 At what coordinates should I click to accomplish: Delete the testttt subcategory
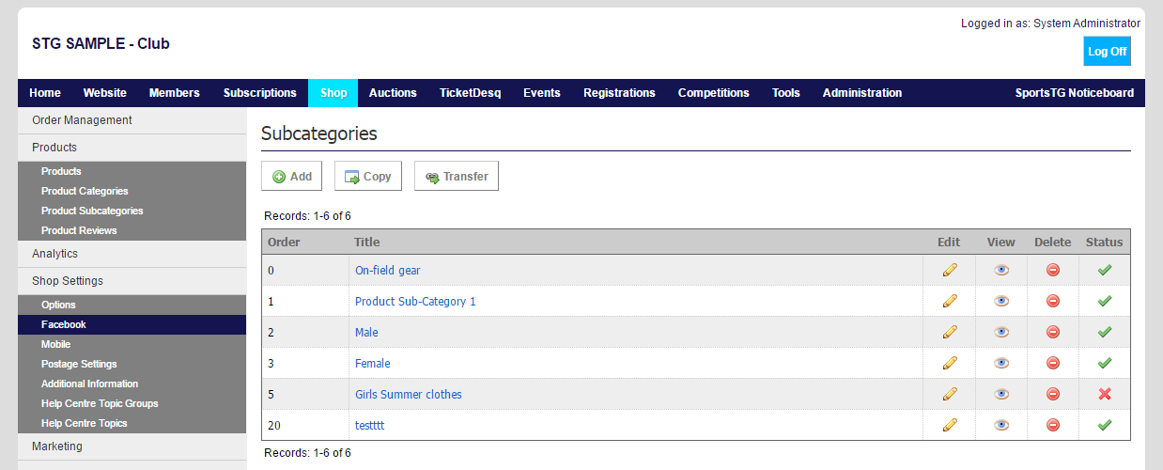pos(1053,425)
